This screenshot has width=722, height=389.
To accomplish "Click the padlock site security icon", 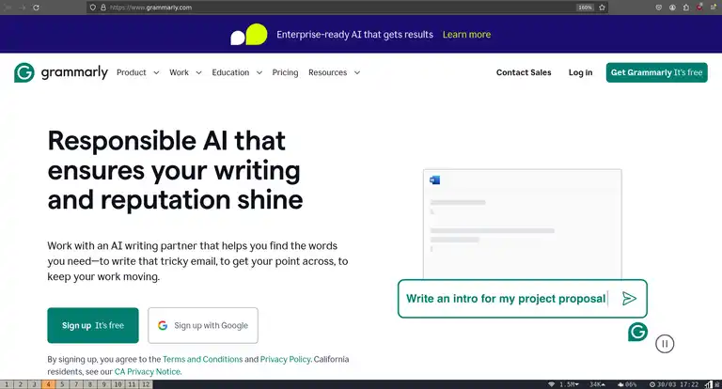I will click(103, 8).
